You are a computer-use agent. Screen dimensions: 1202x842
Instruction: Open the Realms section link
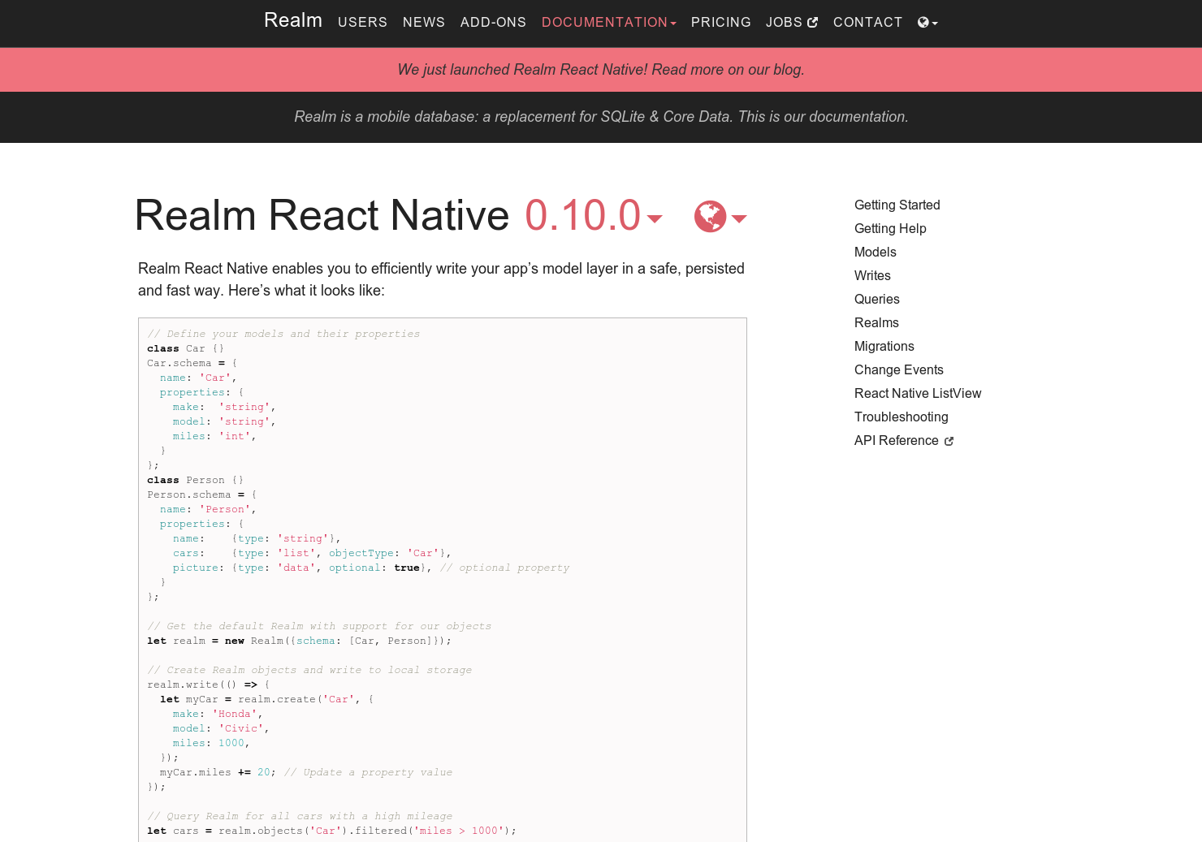876,323
